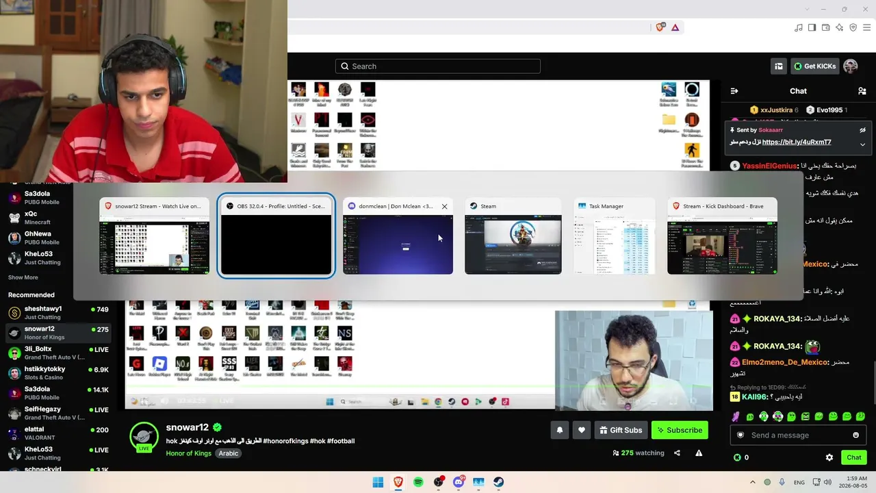Open the Honor of Kings category link
The height and width of the screenshot is (493, 876).
(188, 453)
